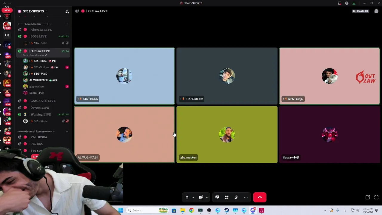Show the voice channel chat
Image resolution: width=382 pixels, height=215 pixels.
click(x=376, y=11)
